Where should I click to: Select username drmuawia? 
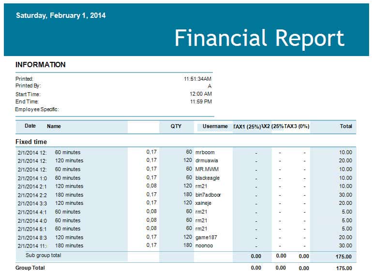click(207, 161)
